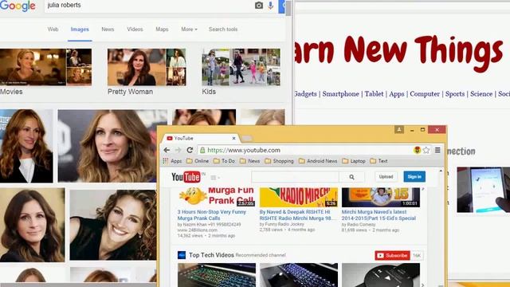Click the Google results page scrollbar thumb
This screenshot has width=510, height=287.
(x=288, y=8)
